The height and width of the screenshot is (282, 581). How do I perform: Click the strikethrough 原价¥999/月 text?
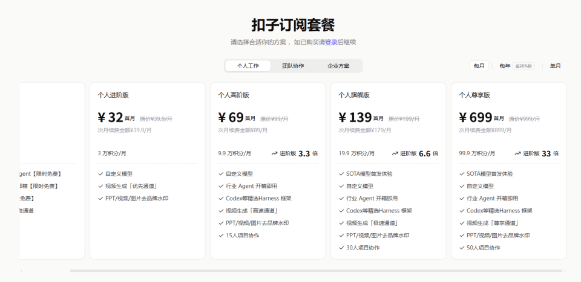point(524,119)
